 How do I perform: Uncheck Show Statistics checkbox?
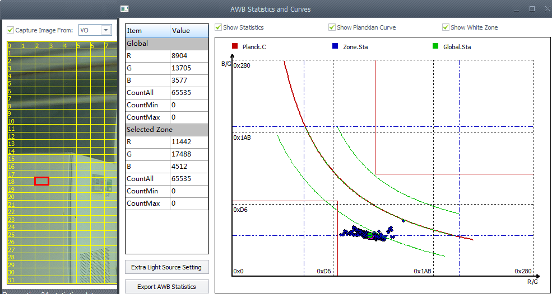tap(219, 27)
